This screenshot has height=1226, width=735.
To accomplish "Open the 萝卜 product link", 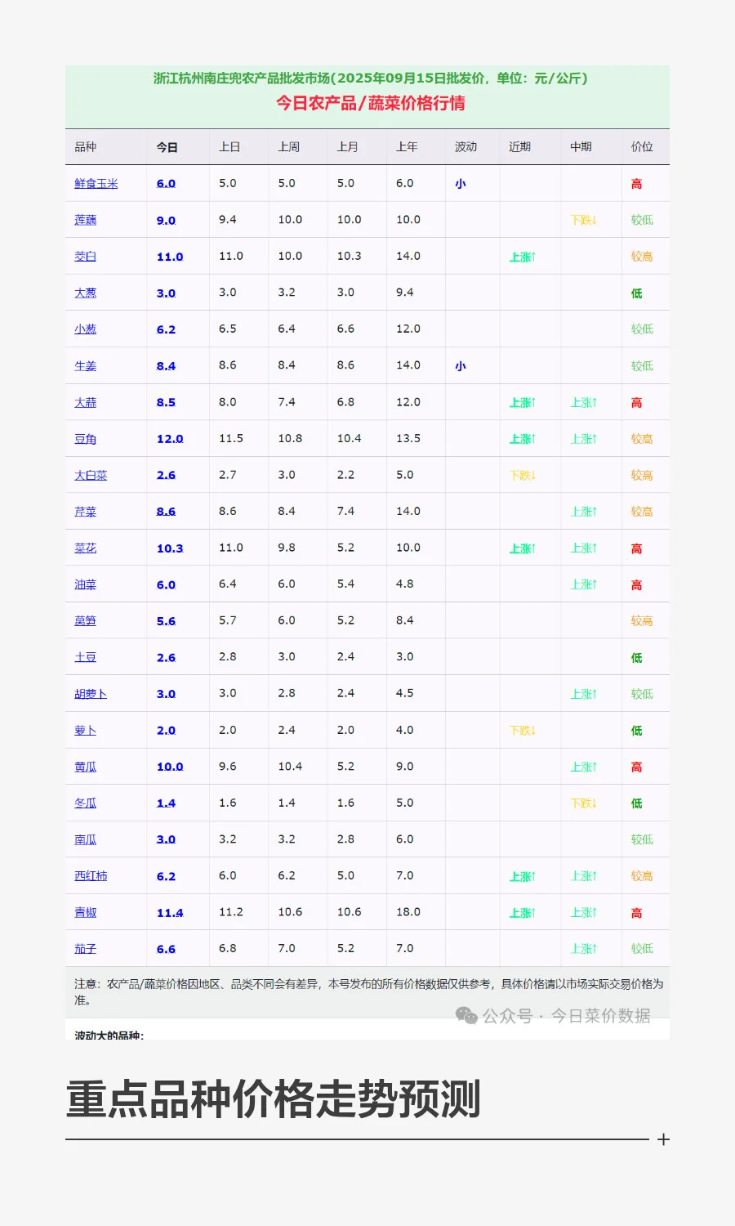I will pos(86,731).
